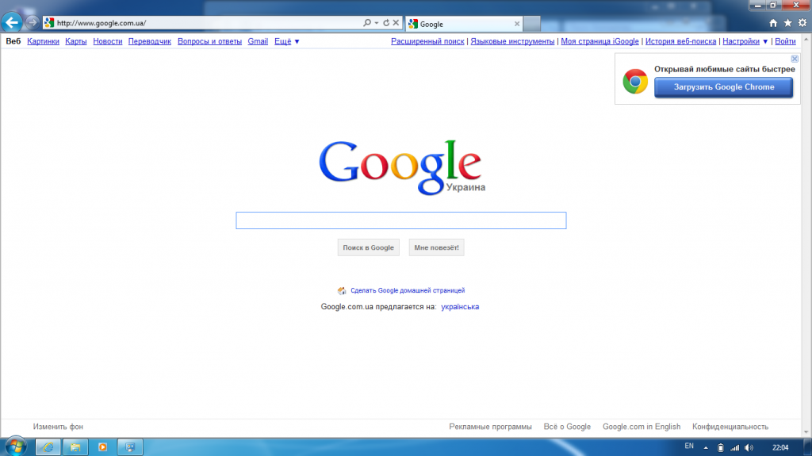
Task: Click the Веб label in the top bar
Action: click(x=13, y=41)
